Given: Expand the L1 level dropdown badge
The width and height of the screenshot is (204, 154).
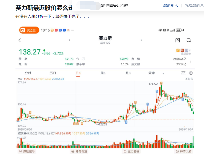Looking at the screenshot, I should point(187,50).
